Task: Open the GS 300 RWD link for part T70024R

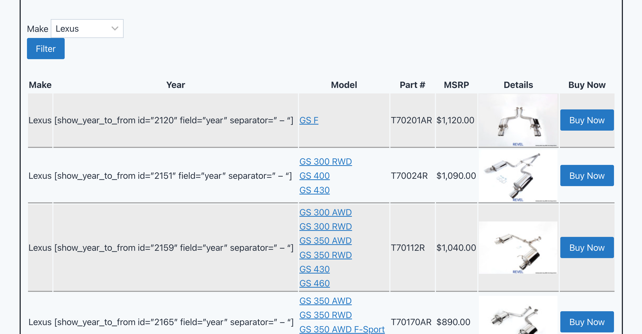Action: pos(326,162)
